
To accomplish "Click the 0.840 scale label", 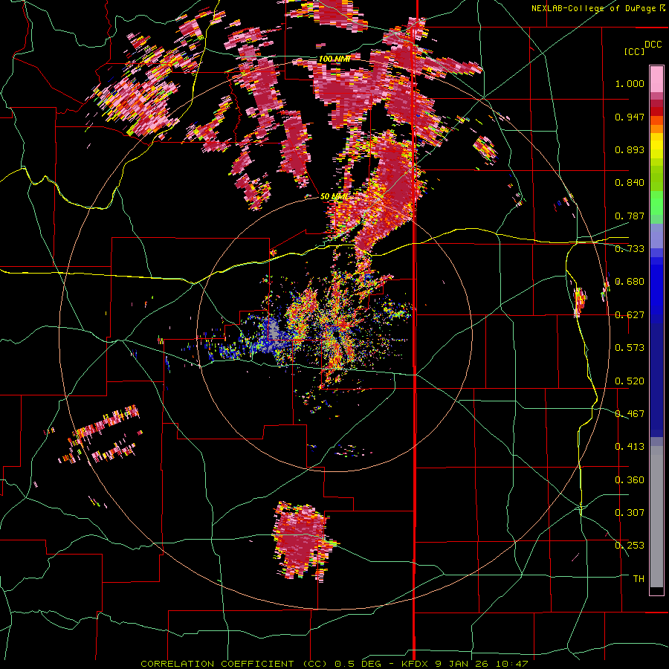I will point(630,183).
